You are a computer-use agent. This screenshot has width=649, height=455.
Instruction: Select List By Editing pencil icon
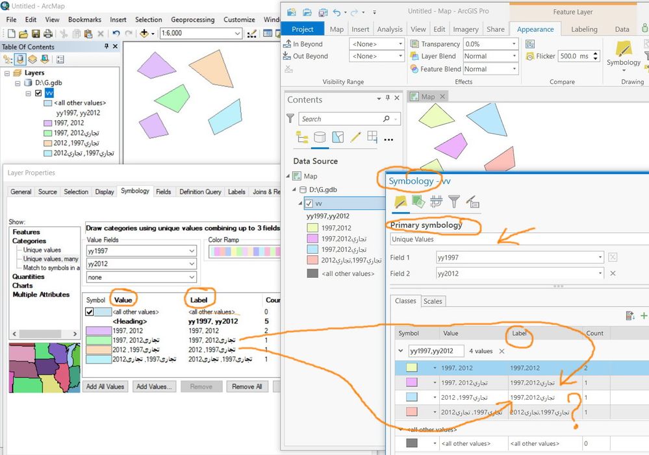click(355, 138)
